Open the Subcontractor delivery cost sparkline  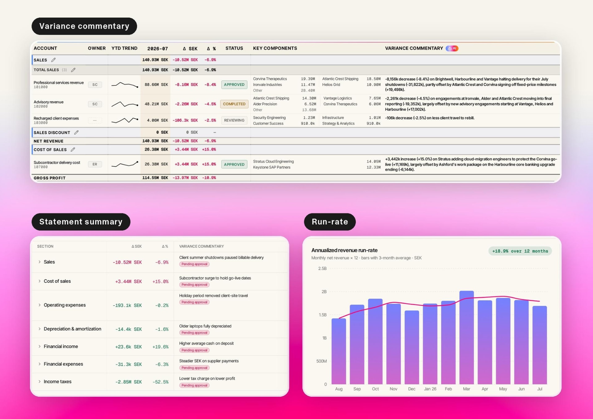124,164
